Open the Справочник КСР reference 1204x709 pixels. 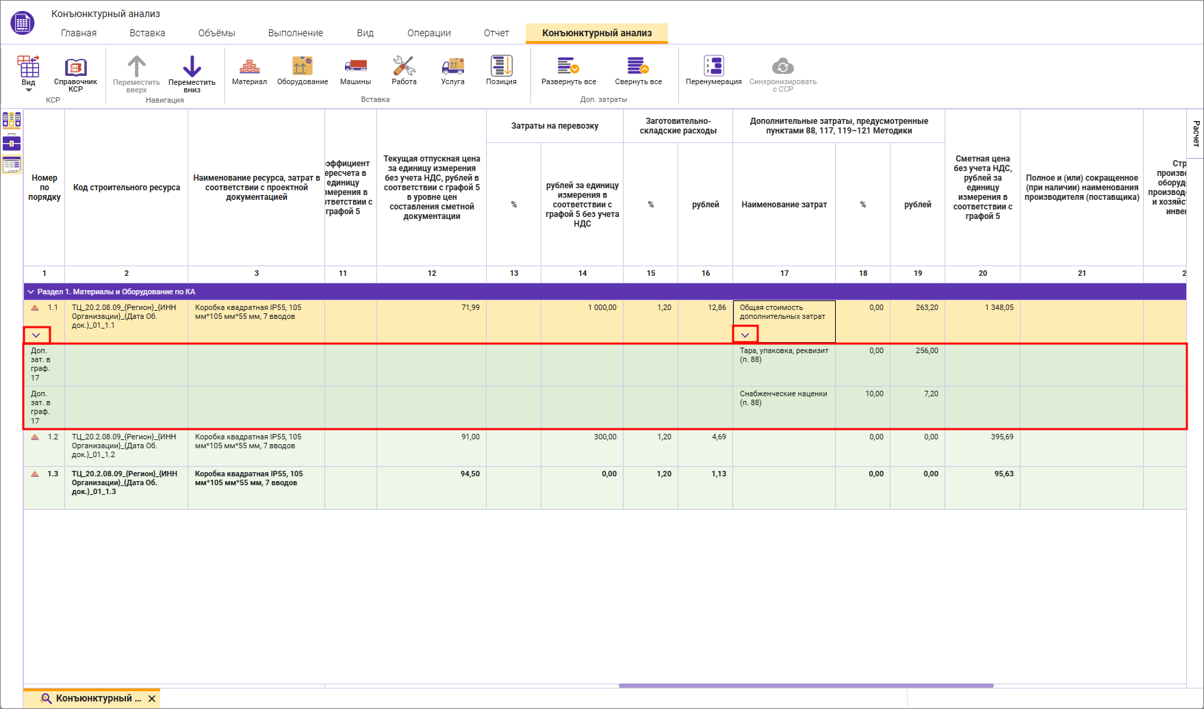[x=75, y=74]
